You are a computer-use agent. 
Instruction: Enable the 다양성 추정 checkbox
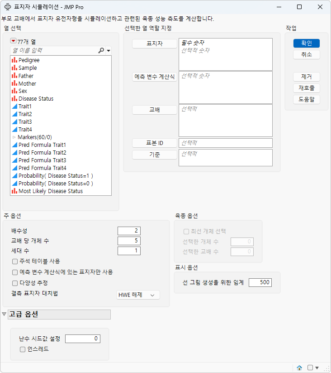(15, 283)
